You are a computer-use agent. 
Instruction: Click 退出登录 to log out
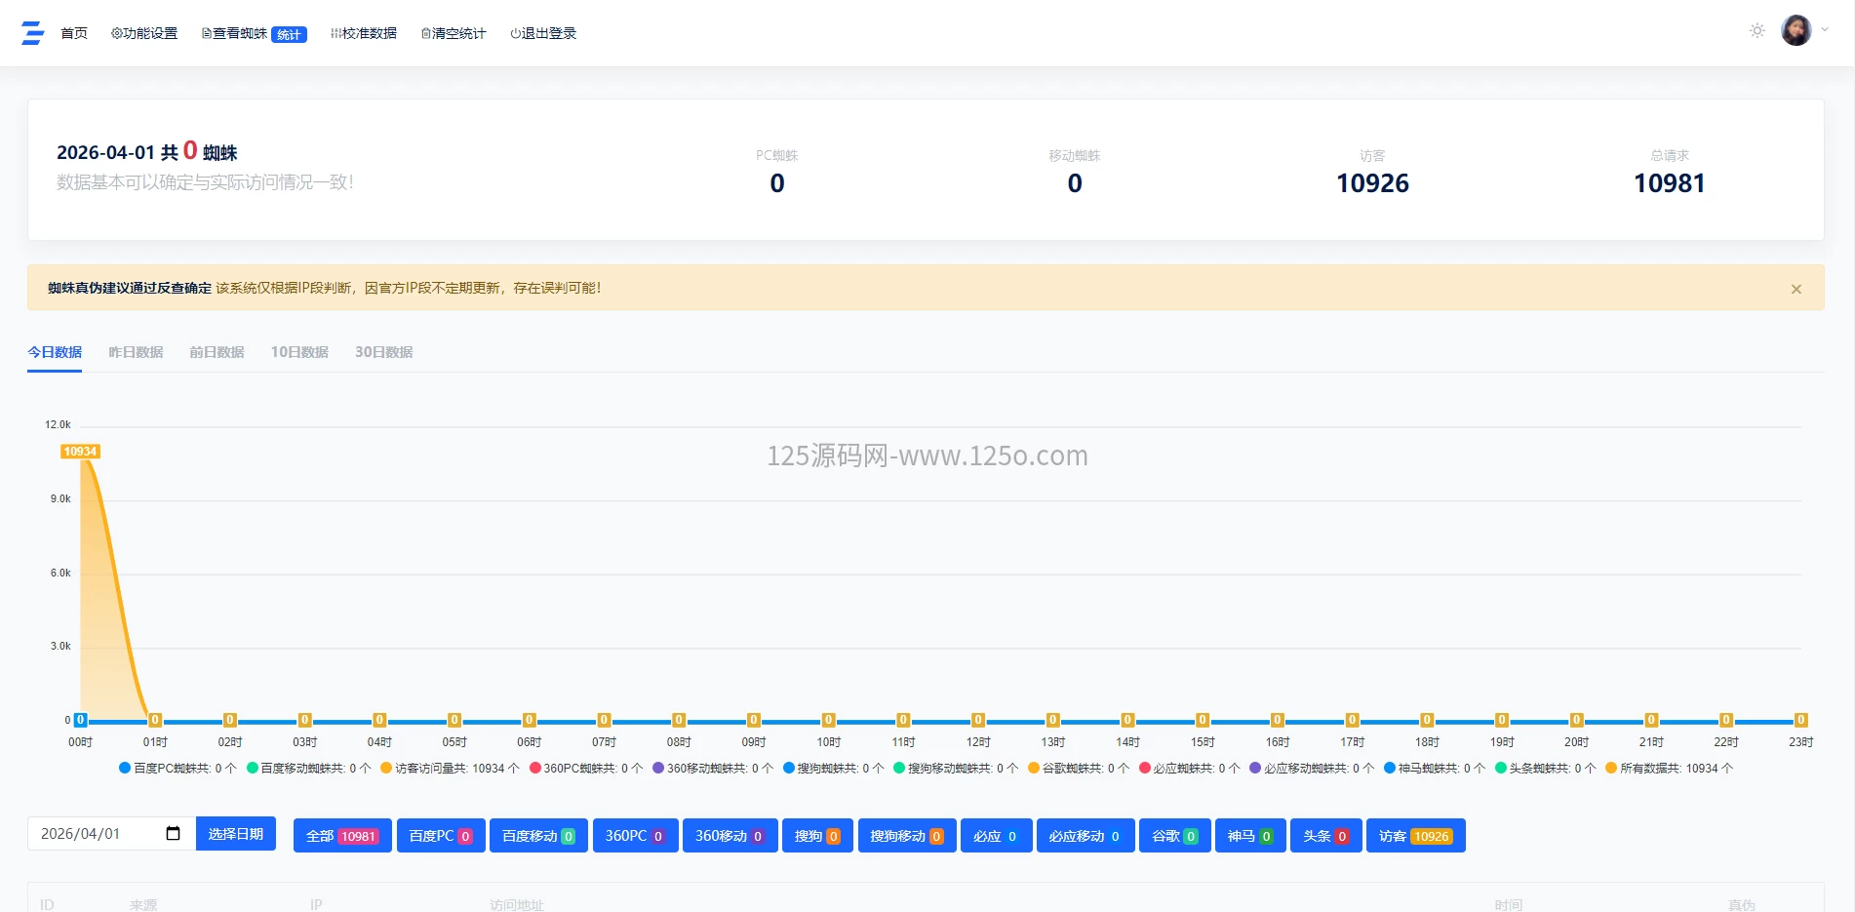click(543, 33)
